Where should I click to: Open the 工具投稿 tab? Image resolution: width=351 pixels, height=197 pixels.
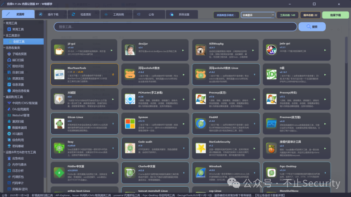[x=116, y=14]
